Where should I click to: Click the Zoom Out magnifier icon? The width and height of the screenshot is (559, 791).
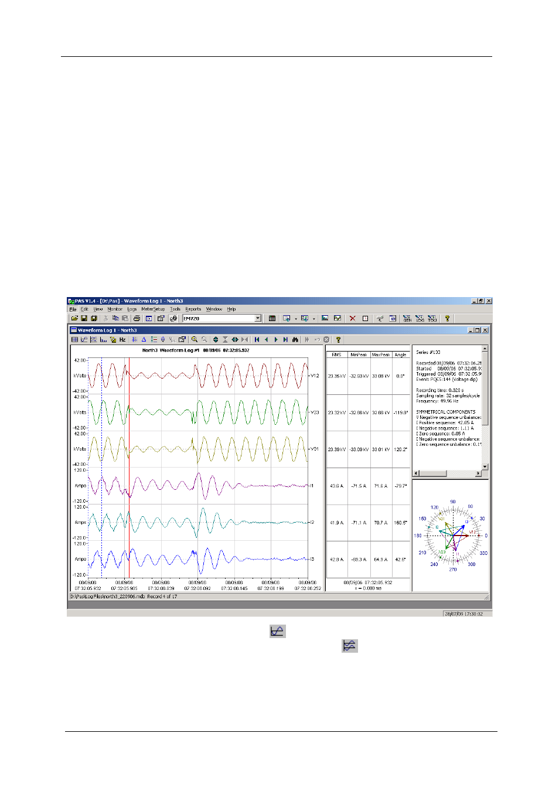click(204, 339)
